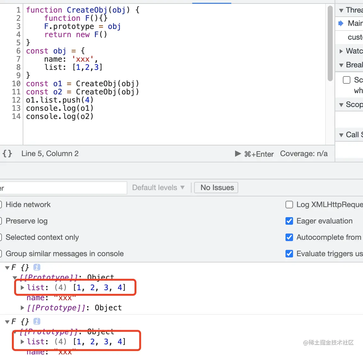Click line number 1 in the gutter
Viewport: 363px width, 355px height.
click(19, 10)
